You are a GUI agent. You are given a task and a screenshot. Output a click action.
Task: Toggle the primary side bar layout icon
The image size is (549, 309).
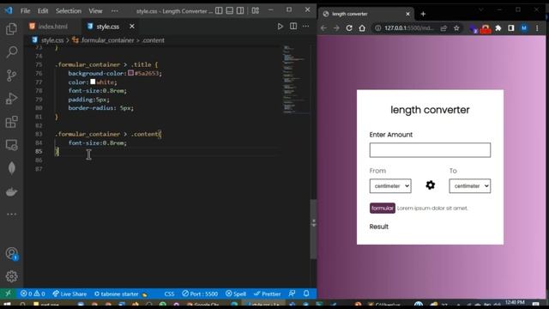click(x=219, y=10)
